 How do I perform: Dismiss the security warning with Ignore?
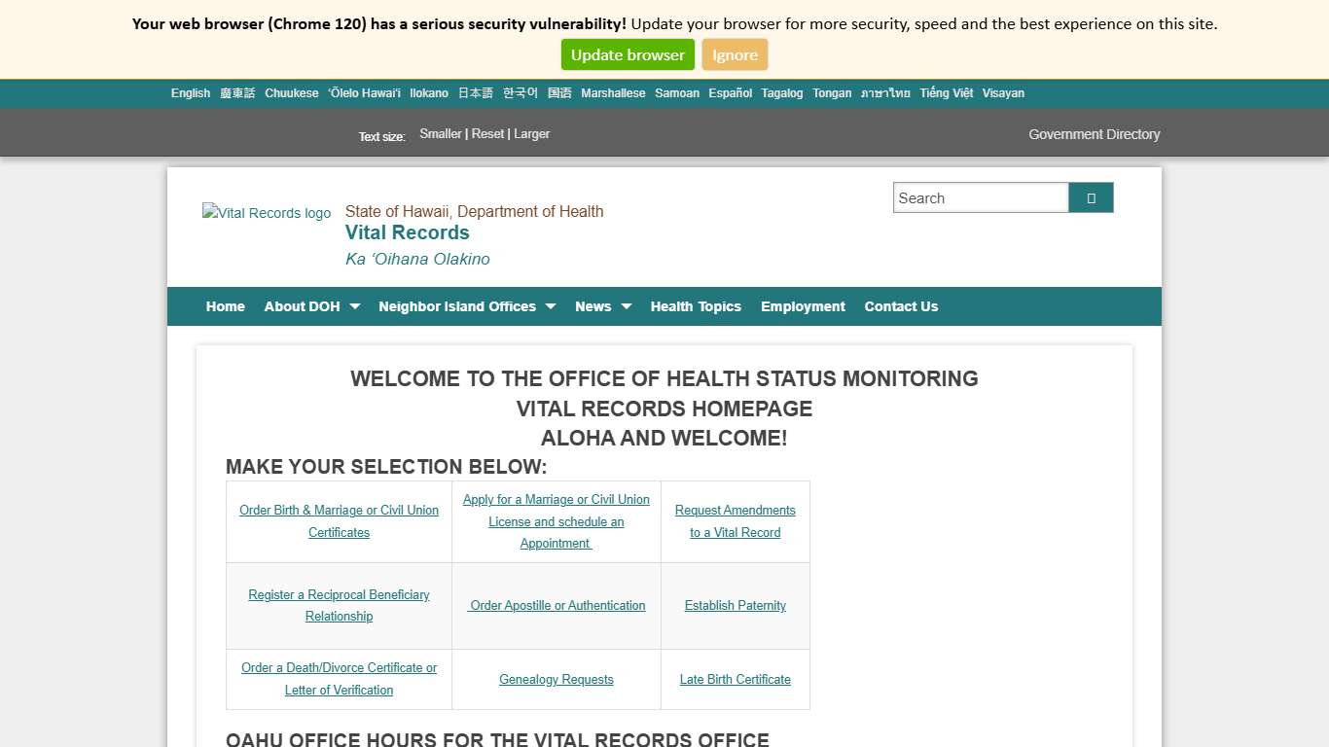pos(735,54)
